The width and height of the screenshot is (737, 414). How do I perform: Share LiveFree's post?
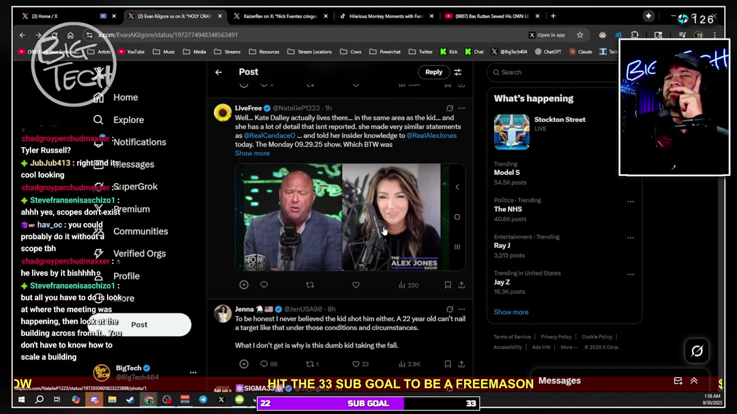(461, 285)
